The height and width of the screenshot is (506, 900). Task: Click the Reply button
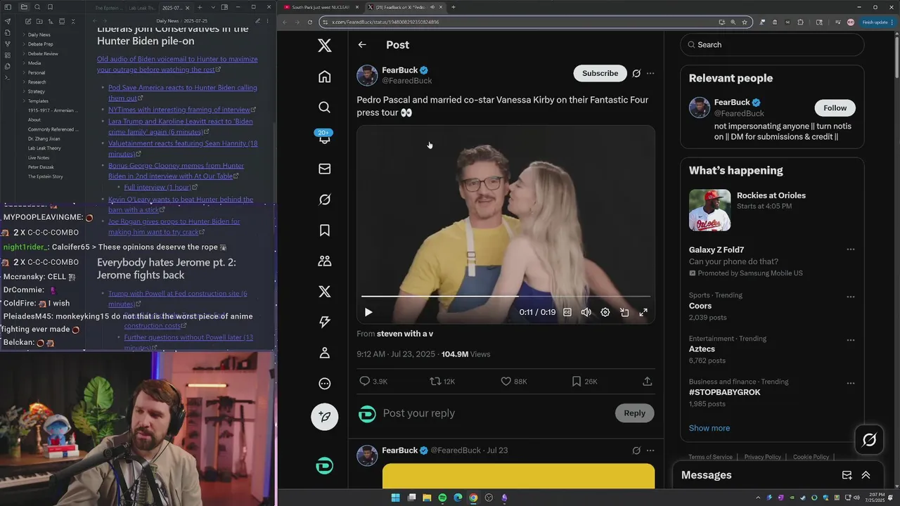(x=634, y=413)
